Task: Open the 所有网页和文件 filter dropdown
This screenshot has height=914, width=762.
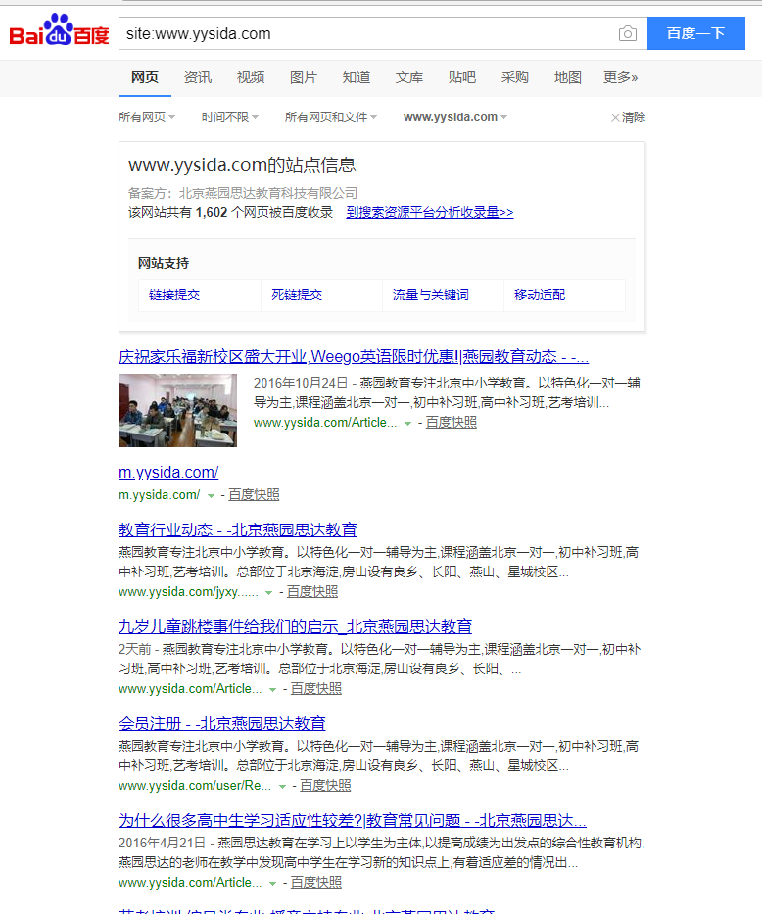Action: pyautogui.click(x=331, y=117)
